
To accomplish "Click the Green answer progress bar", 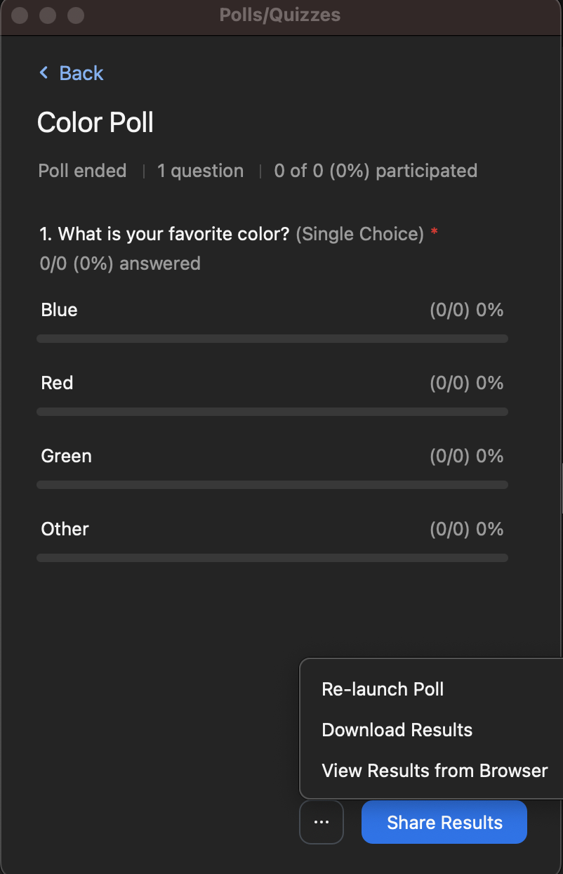I will [x=272, y=485].
